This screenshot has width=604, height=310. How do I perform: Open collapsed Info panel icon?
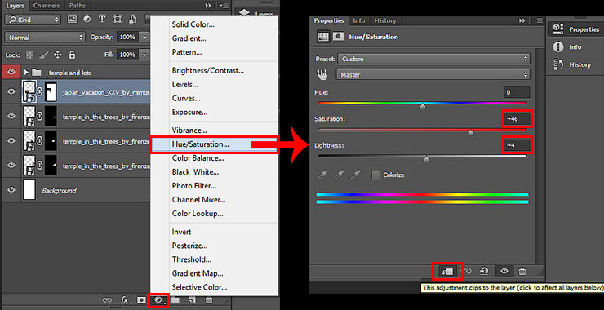click(x=557, y=47)
